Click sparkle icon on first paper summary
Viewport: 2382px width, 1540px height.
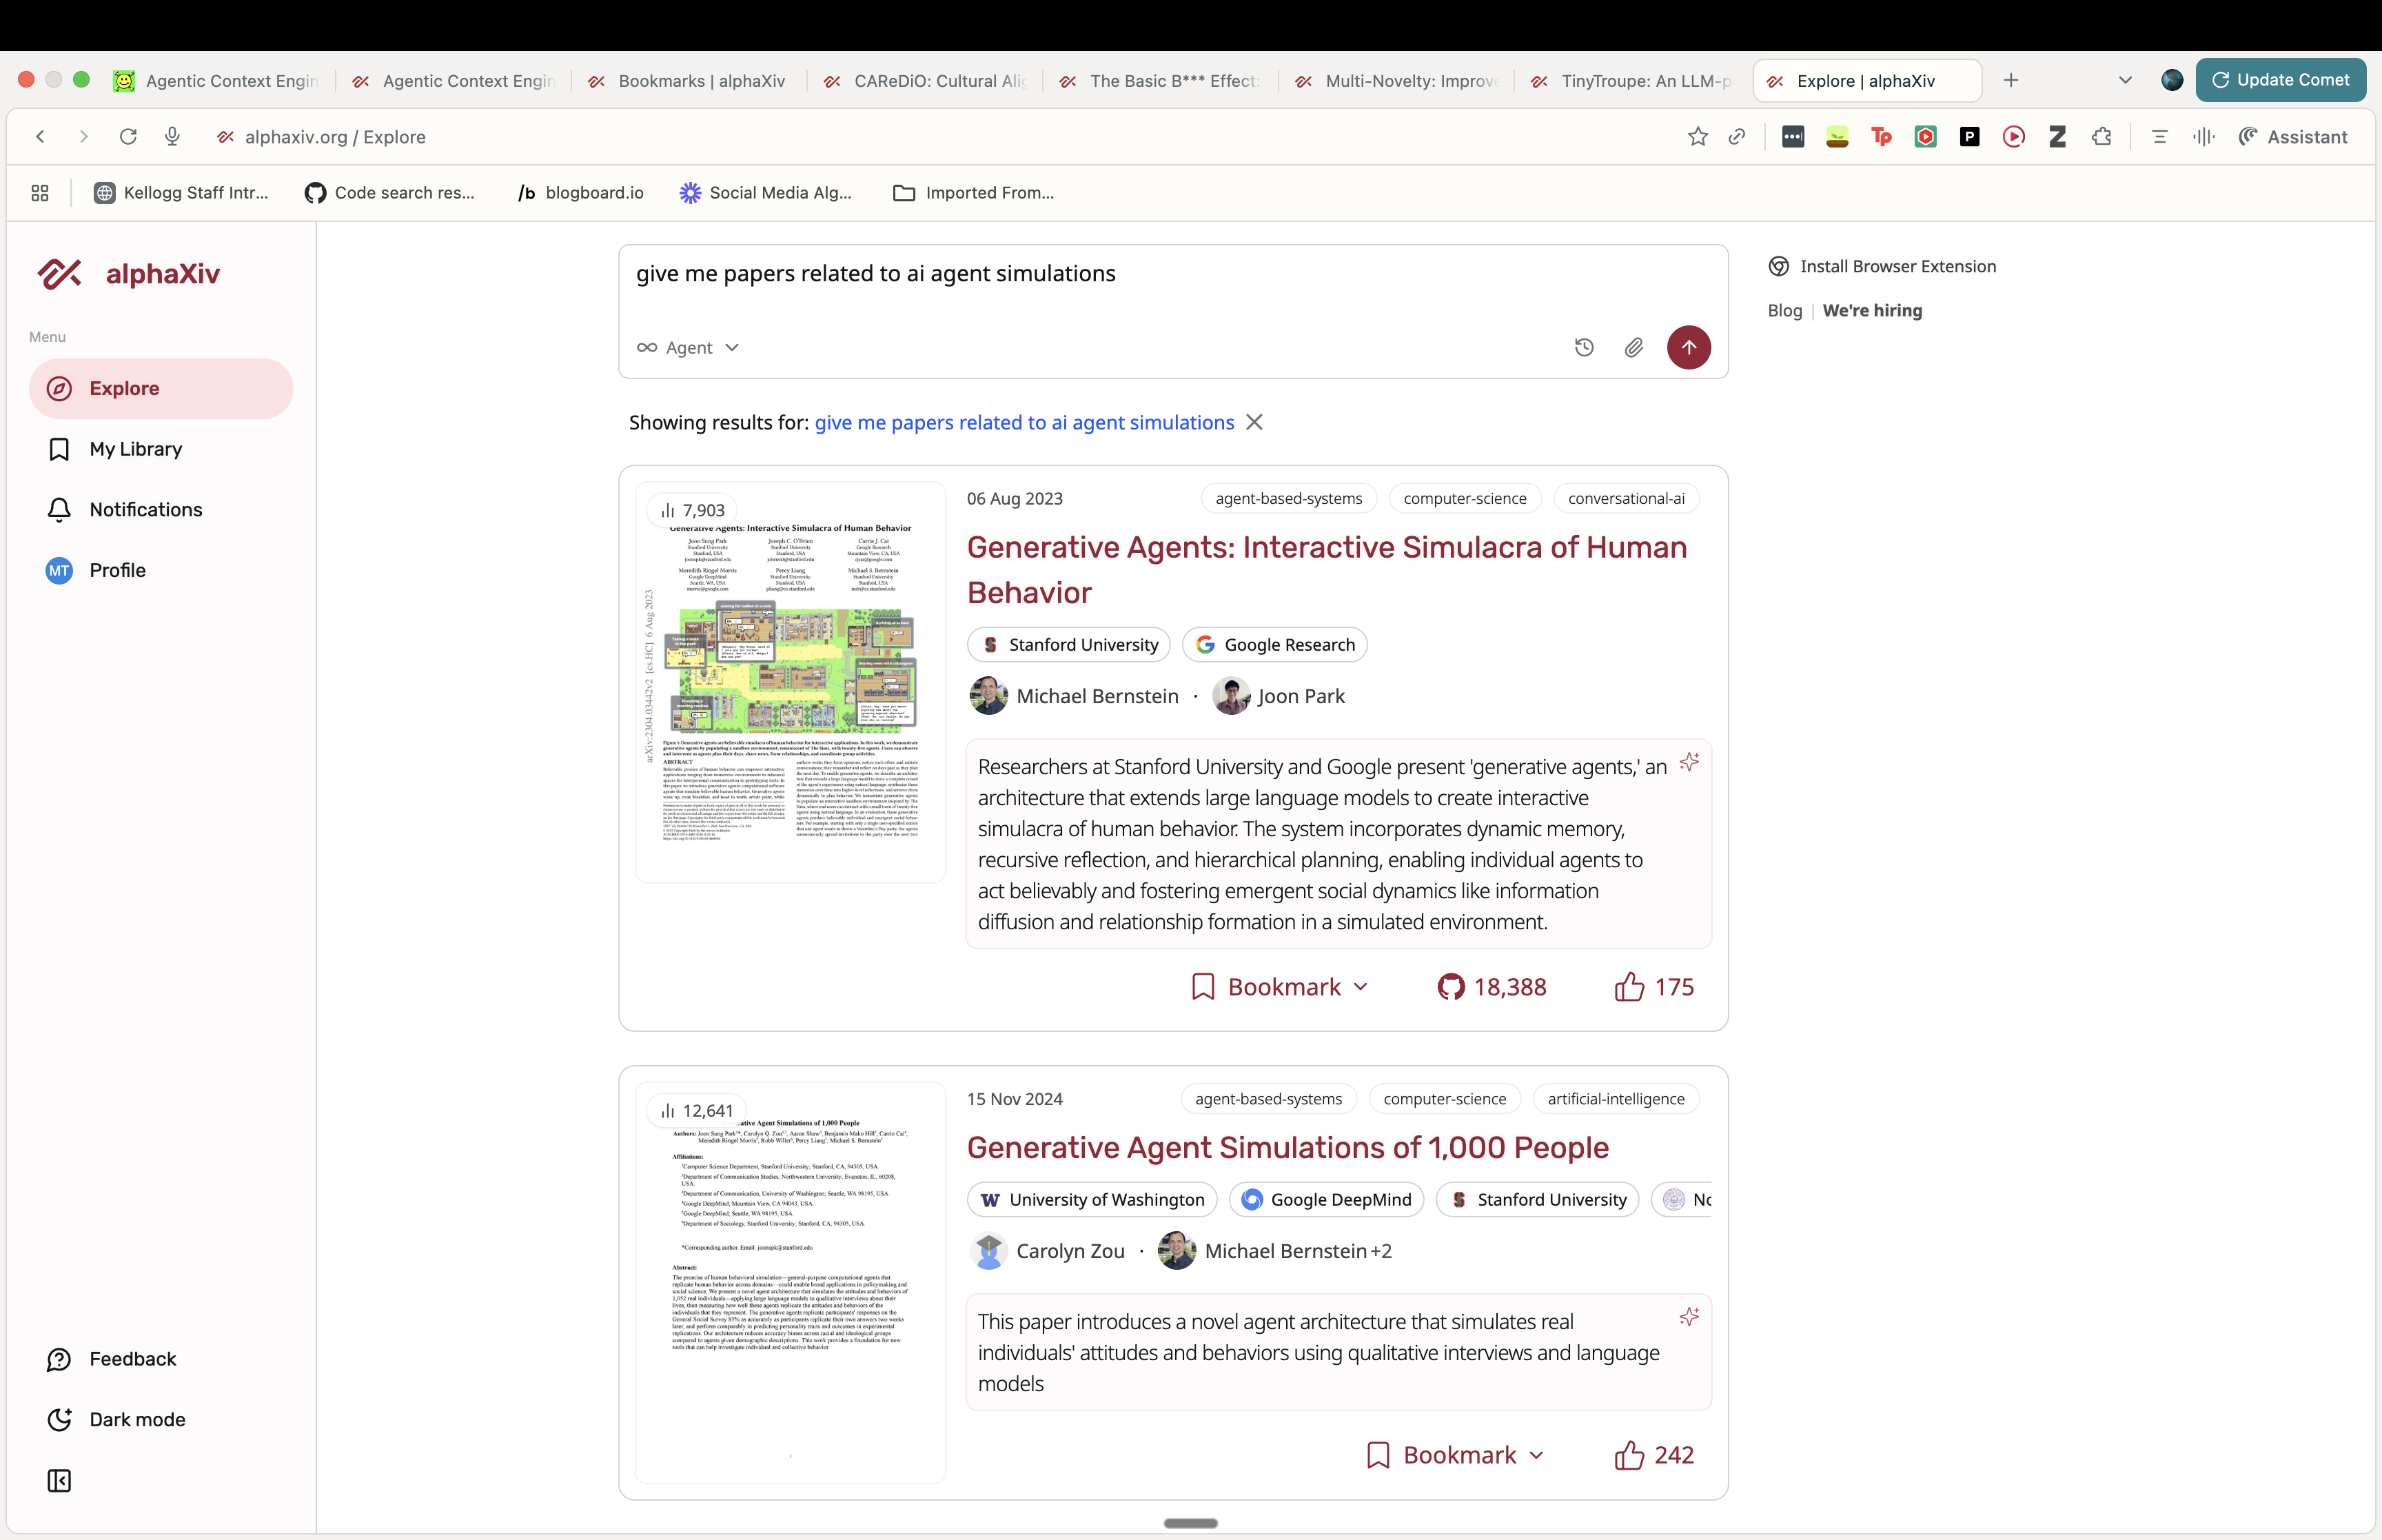(x=1689, y=762)
